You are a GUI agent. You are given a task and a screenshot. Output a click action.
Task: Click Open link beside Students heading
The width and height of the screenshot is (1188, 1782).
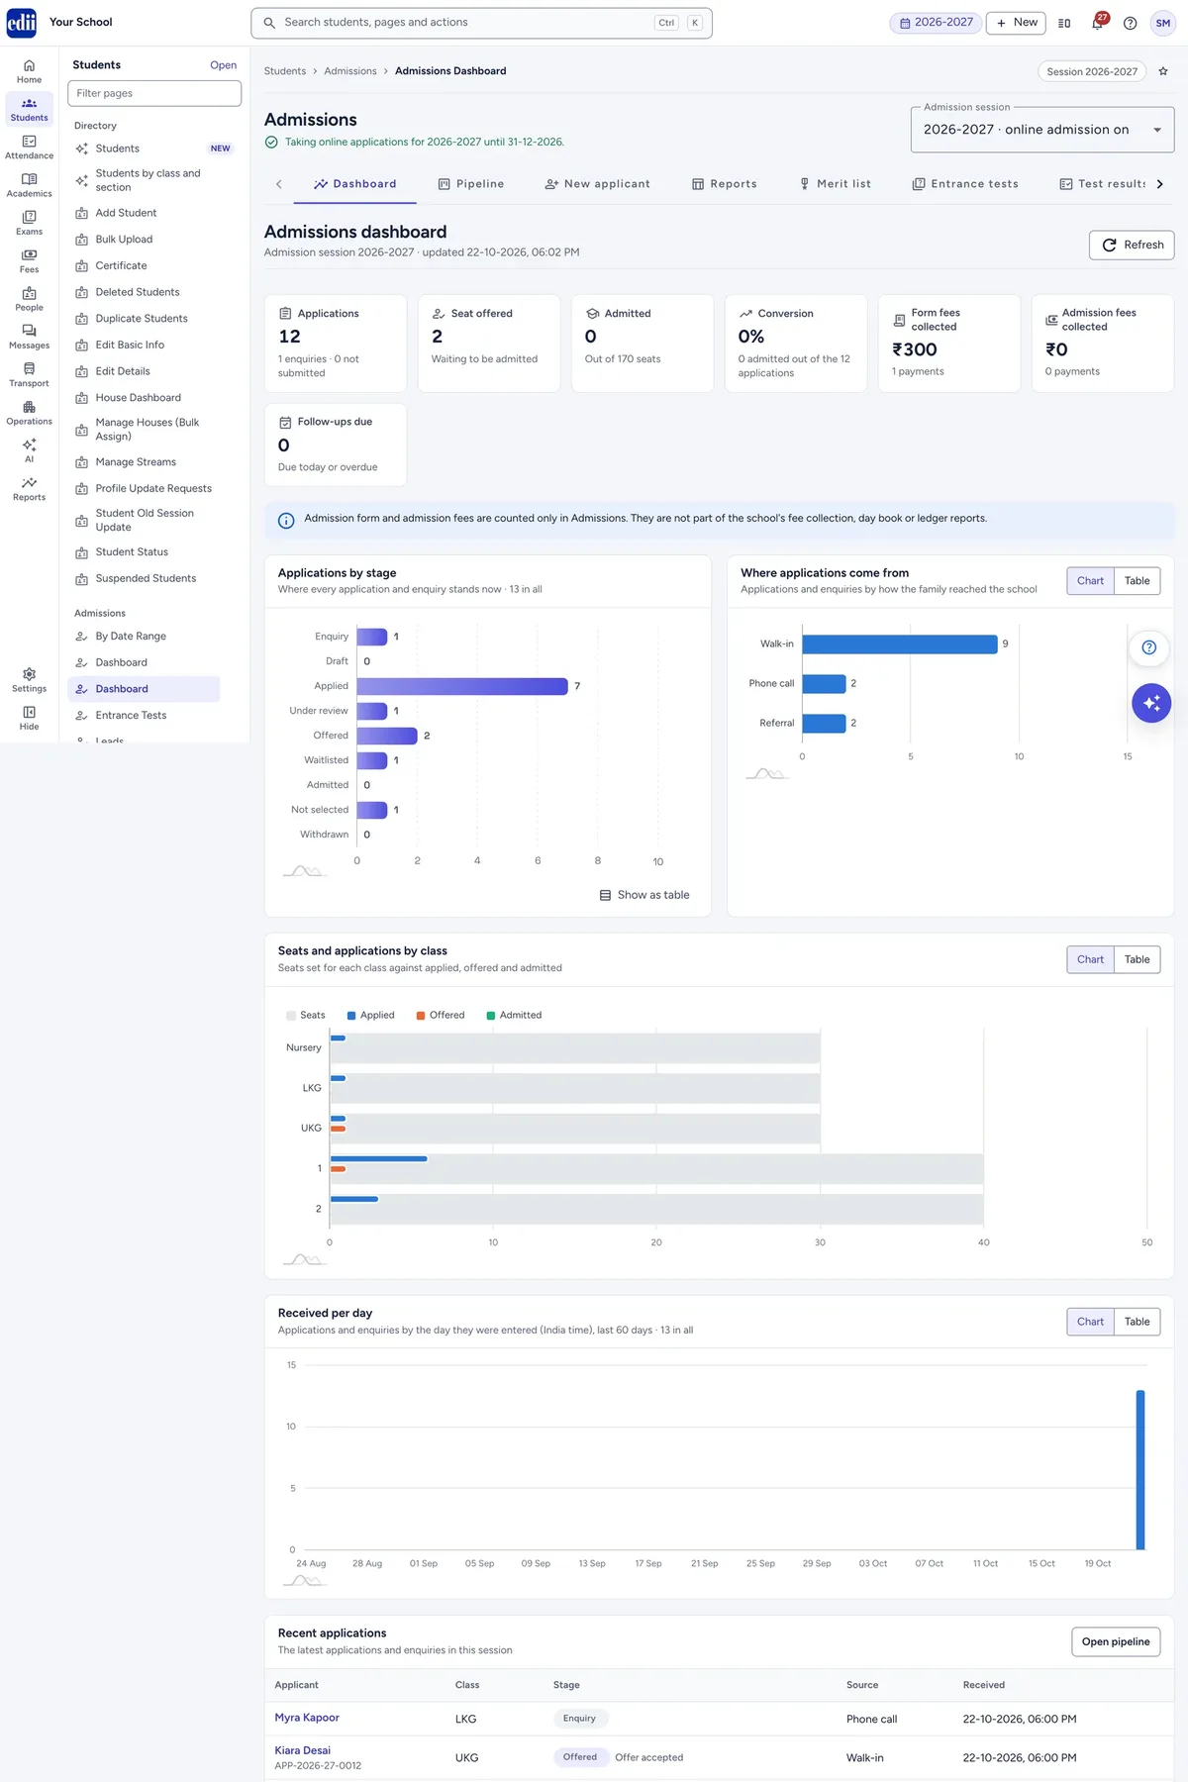coord(223,65)
